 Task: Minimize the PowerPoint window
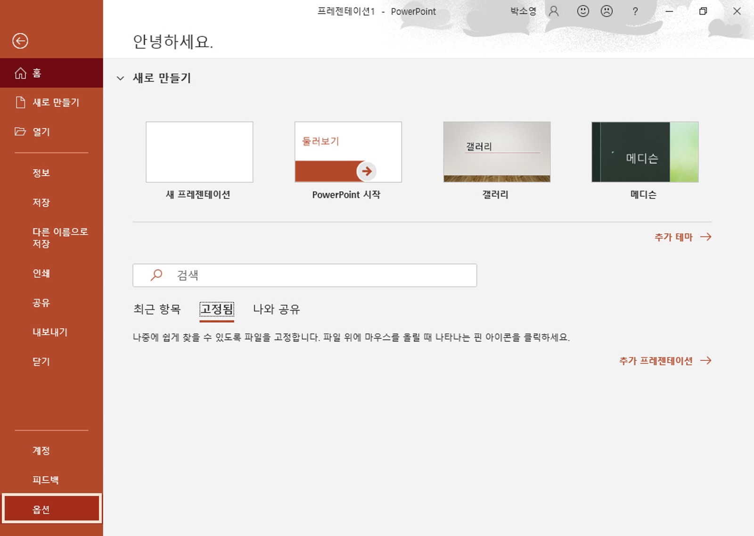(669, 11)
